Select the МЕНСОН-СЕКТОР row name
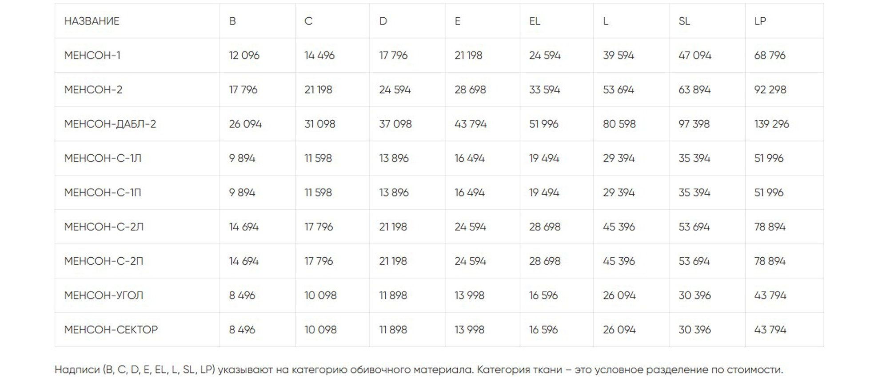Image resolution: width=878 pixels, height=377 pixels. [111, 330]
